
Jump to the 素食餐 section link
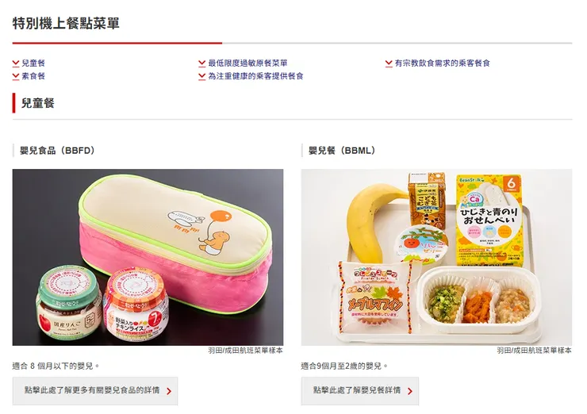pyautogui.click(x=33, y=76)
